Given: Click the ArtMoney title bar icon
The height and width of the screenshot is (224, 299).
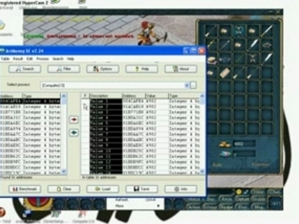Looking at the screenshot, I should [x=2, y=51].
